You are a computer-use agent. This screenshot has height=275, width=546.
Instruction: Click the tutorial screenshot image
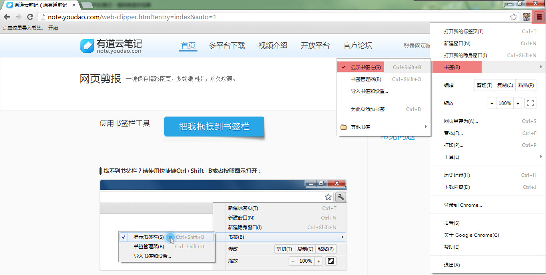223,225
